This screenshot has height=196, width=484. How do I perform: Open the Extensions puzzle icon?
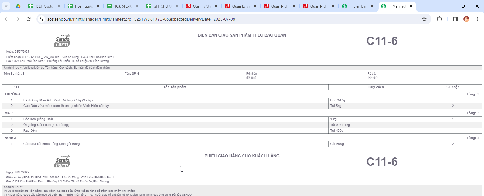click(x=440, y=19)
